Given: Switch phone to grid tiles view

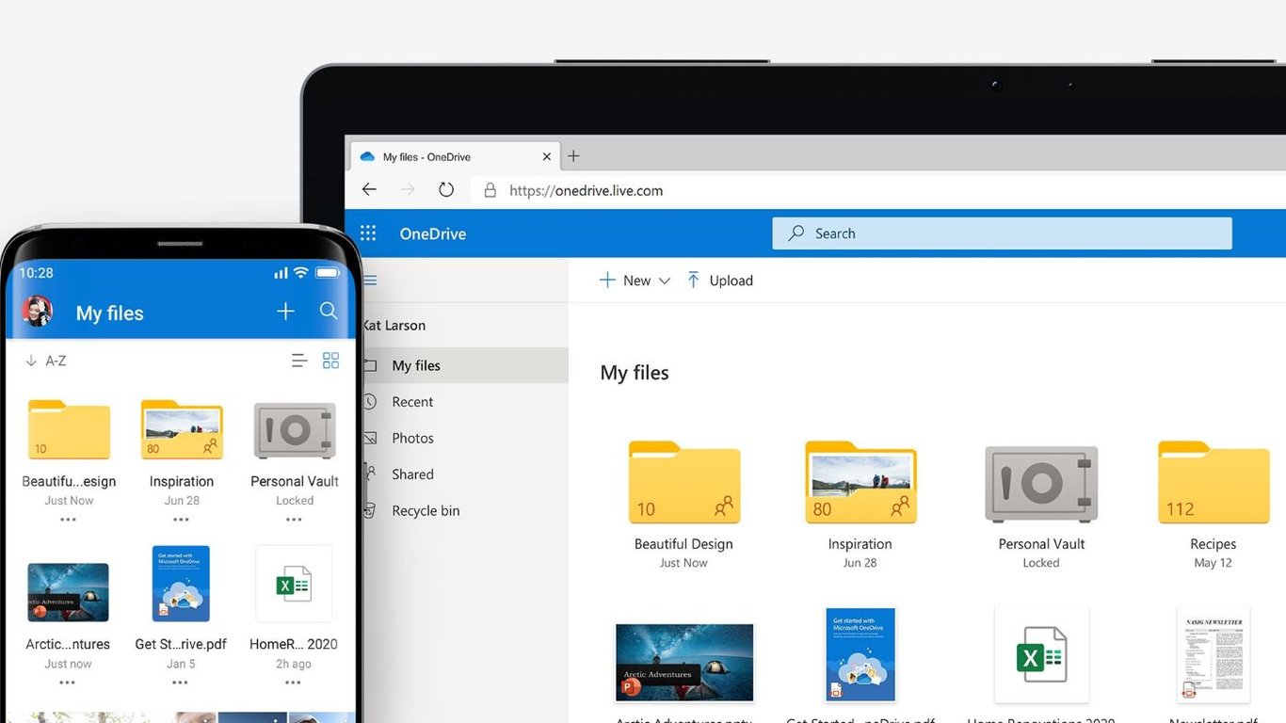Looking at the screenshot, I should click(330, 361).
